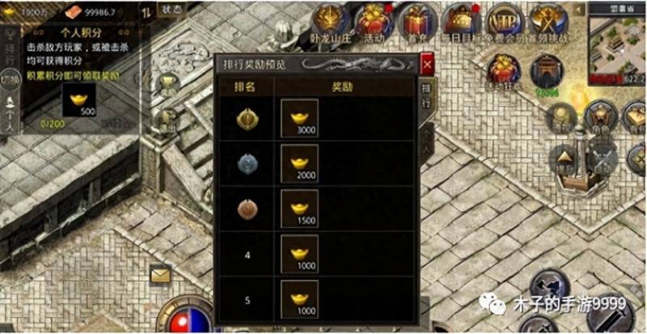Open the mail envelope icon
Viewport: 647px width, 334px height.
coord(160,276)
